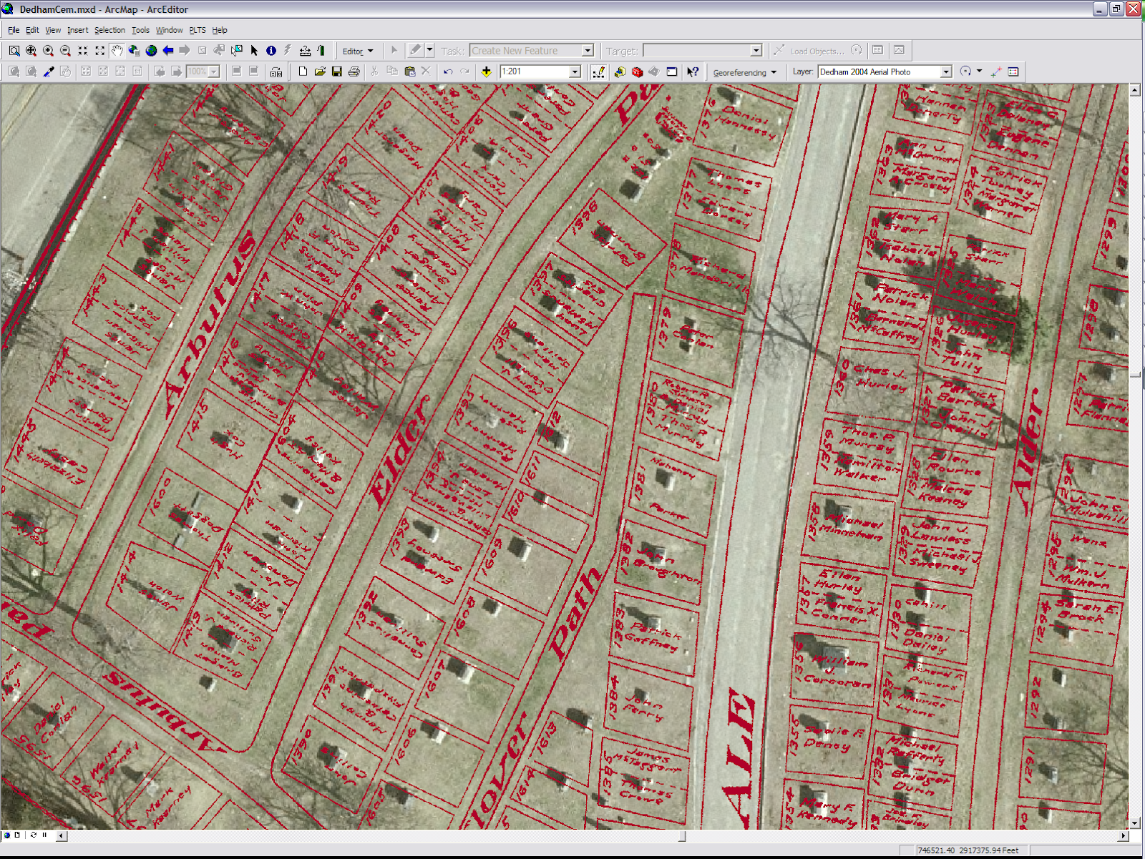The width and height of the screenshot is (1145, 859).
Task: Open the Layer dropdown for Dedham 2004 Aerial Photo
Action: coord(946,72)
